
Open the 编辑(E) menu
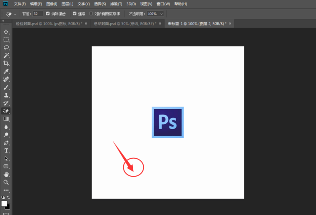36,4
